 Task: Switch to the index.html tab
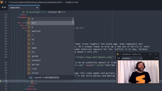pos(24,8)
